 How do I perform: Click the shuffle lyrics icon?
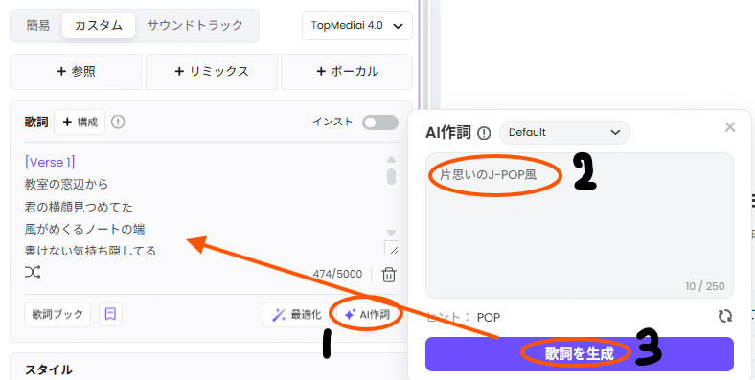tap(33, 272)
